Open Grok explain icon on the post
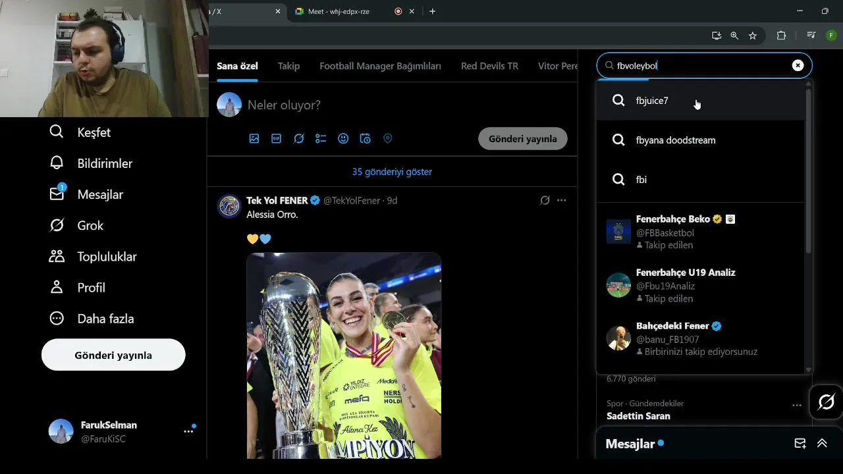Image resolution: width=843 pixels, height=474 pixels. (545, 200)
